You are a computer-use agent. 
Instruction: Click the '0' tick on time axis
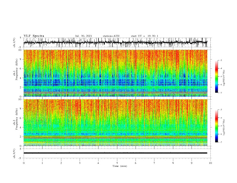pyautogui.click(x=24, y=163)
